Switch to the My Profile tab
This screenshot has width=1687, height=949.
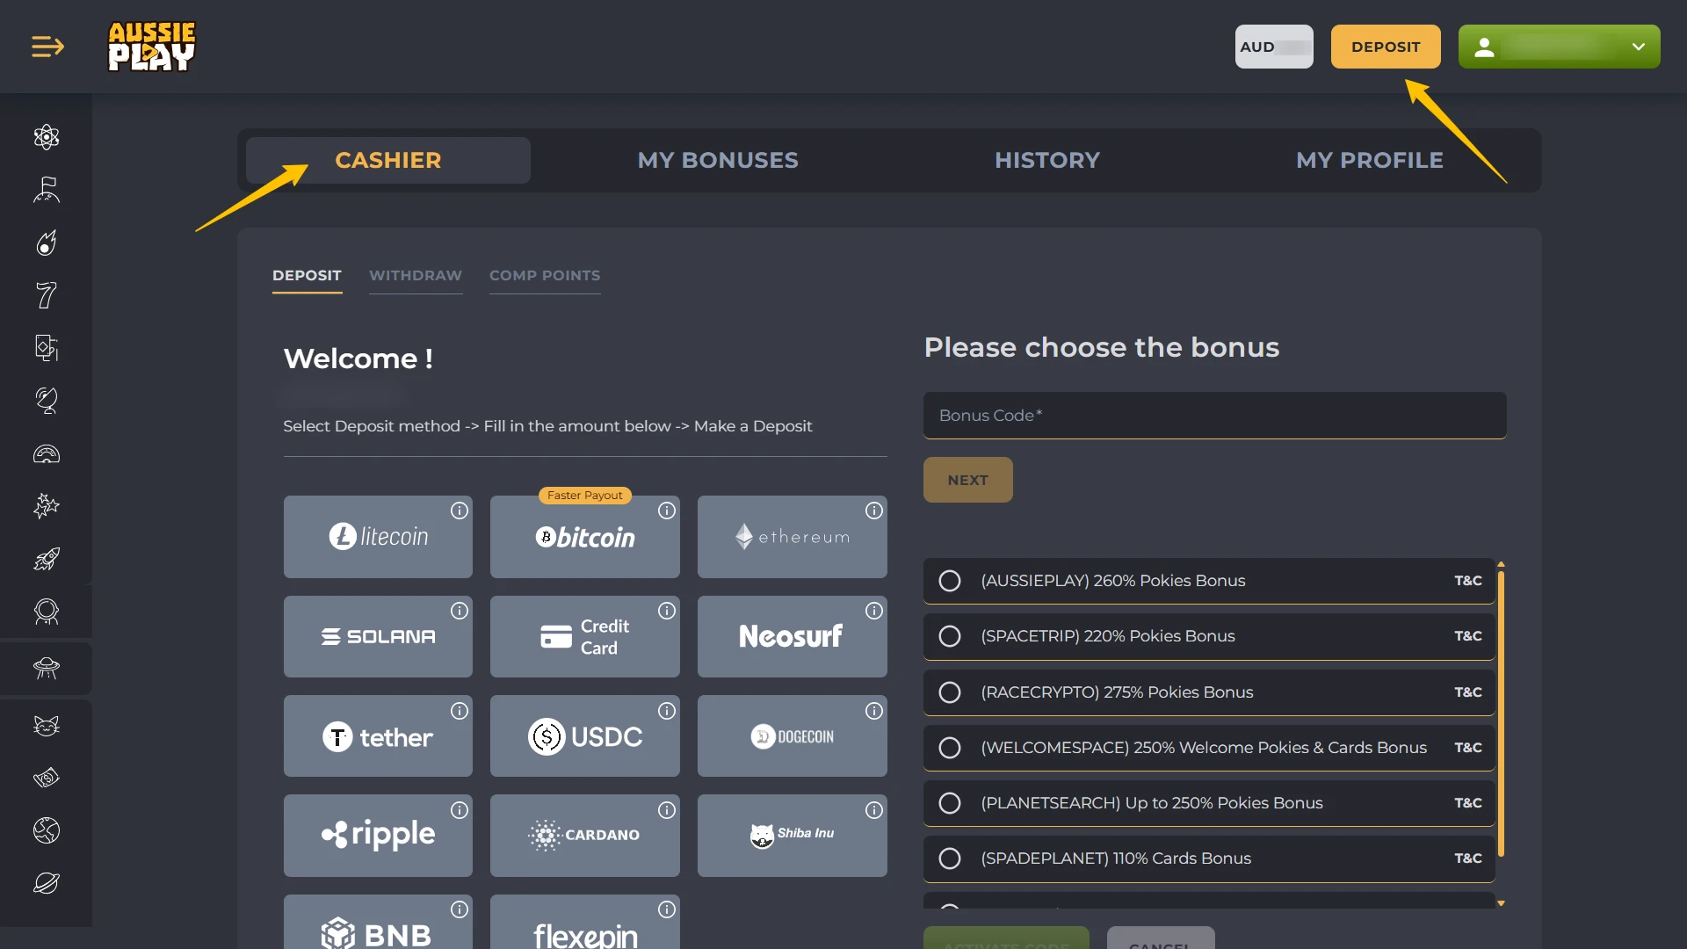[x=1370, y=160]
